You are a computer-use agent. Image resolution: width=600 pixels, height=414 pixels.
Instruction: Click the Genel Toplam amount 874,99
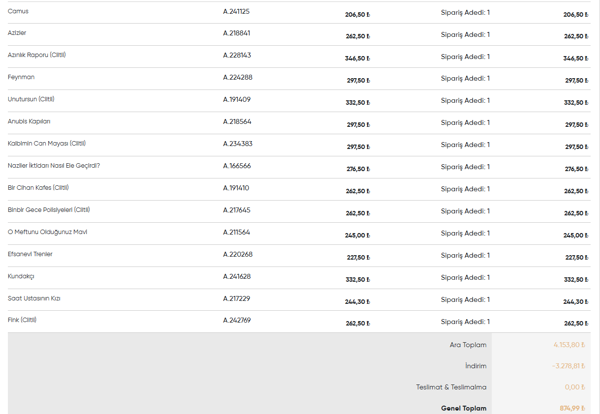tap(572, 408)
